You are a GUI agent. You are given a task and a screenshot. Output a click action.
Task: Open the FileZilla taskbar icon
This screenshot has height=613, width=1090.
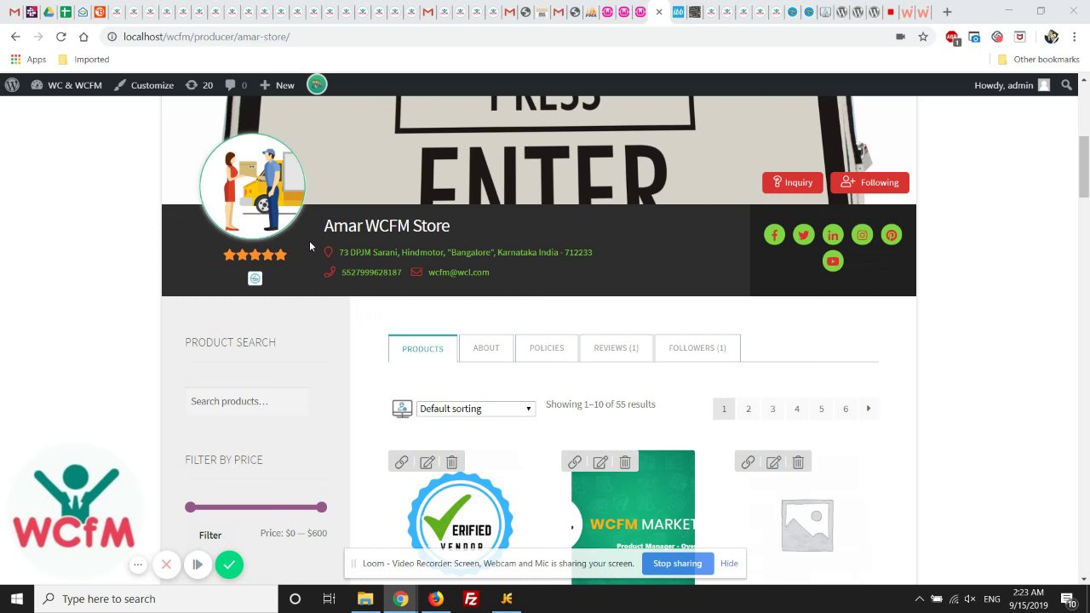471,599
